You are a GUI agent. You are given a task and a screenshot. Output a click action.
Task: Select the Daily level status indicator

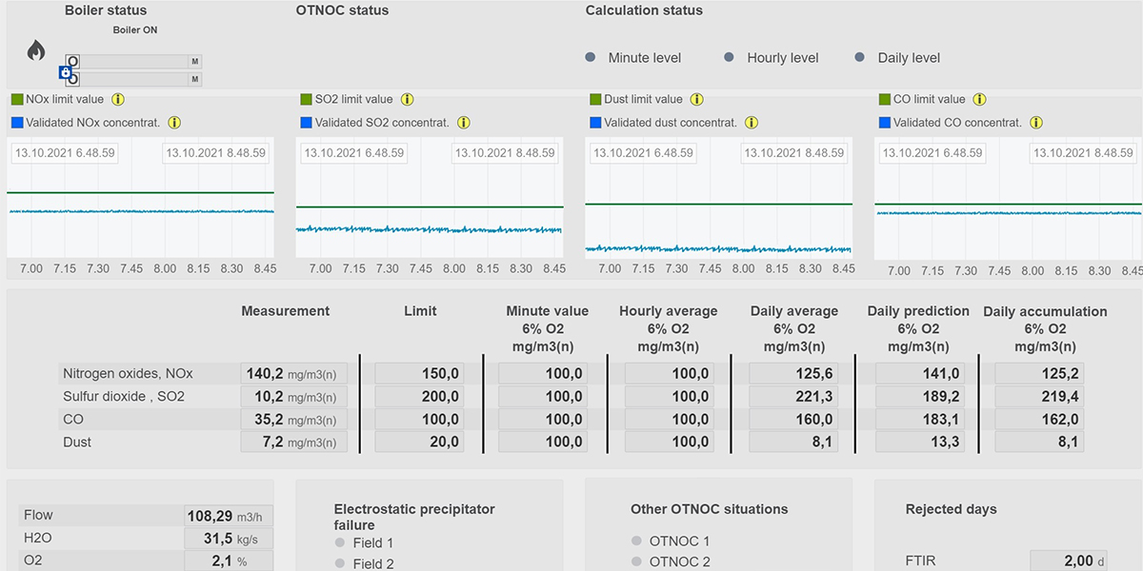[x=859, y=57]
